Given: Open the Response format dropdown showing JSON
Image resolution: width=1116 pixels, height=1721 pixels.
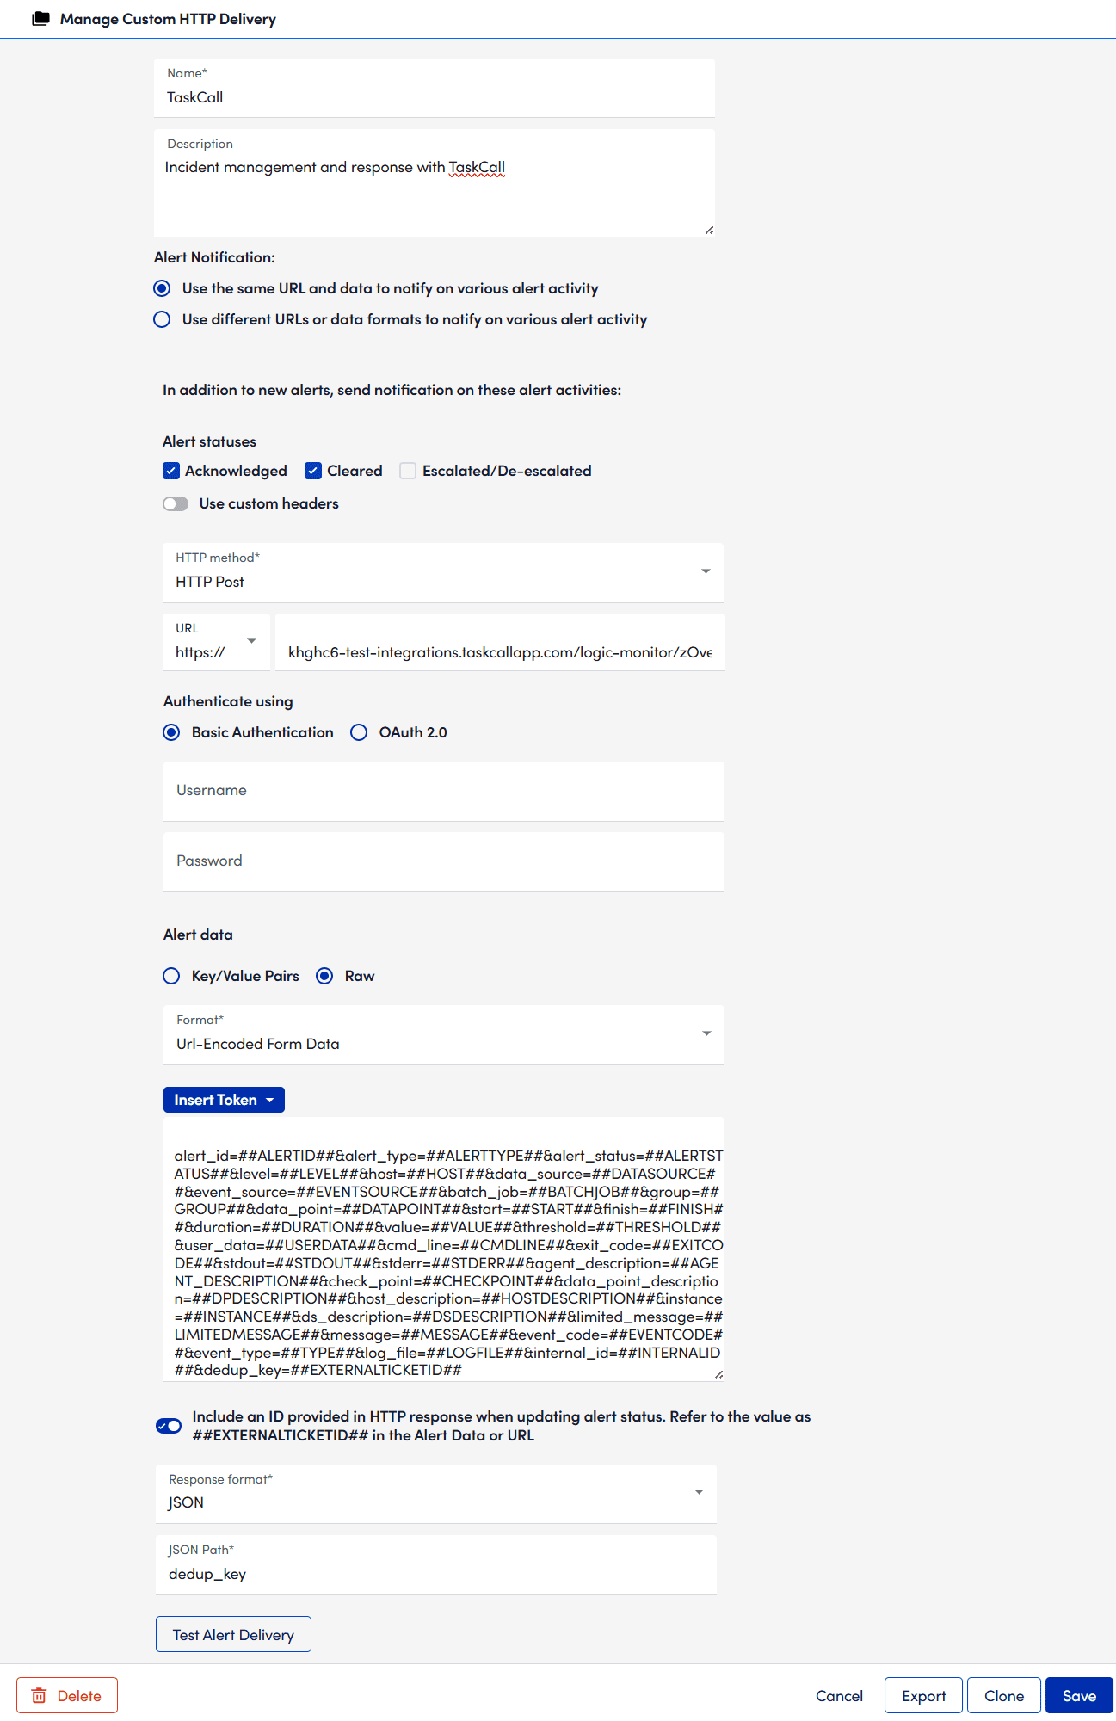Looking at the screenshot, I should coord(698,1492).
